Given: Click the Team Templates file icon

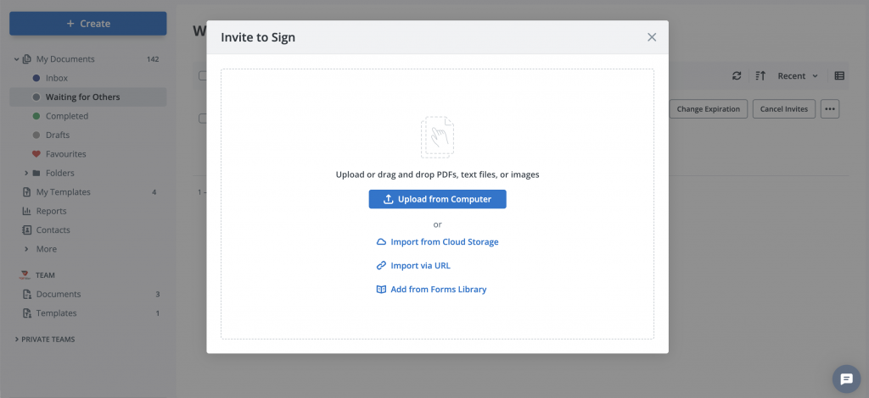Looking at the screenshot, I should point(26,312).
